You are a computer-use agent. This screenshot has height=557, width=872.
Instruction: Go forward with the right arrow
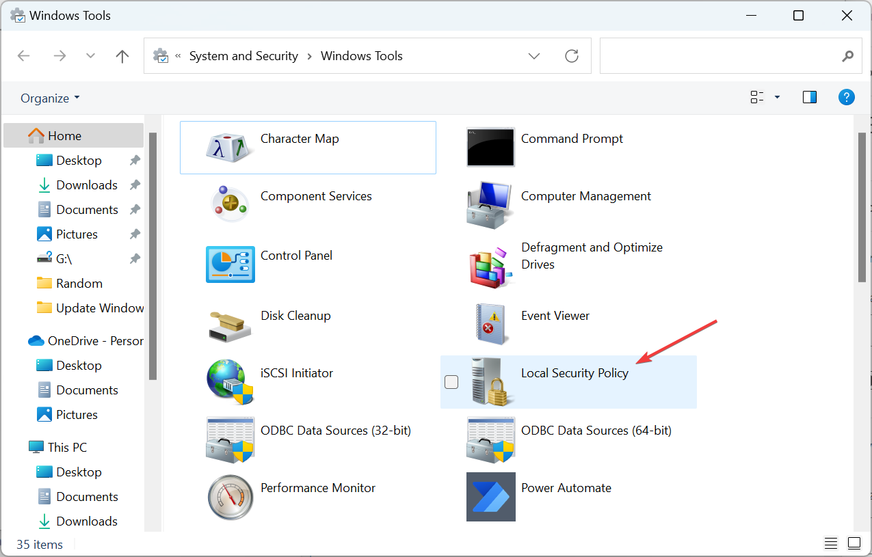[x=60, y=56]
